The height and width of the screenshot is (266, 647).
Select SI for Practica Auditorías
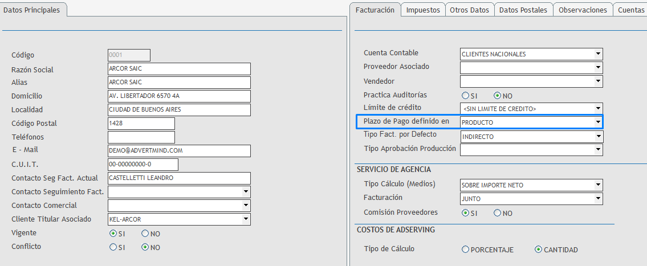466,96
